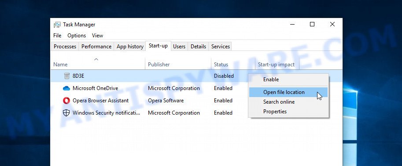The image size is (402, 166).
Task: Open the Options menu
Action: 77,36
